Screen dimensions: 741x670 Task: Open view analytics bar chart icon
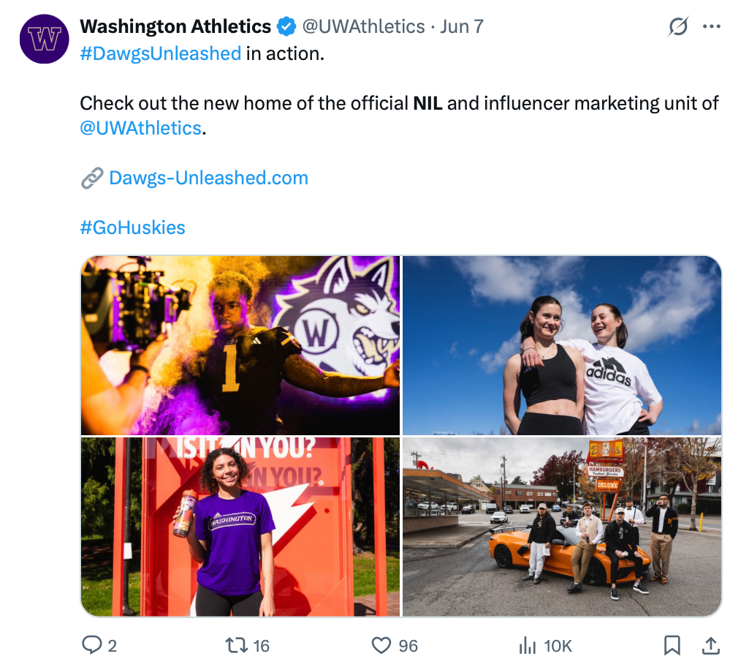click(x=528, y=645)
